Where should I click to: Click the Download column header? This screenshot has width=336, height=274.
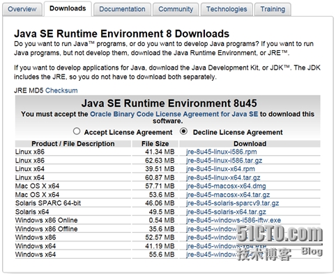(x=250, y=144)
